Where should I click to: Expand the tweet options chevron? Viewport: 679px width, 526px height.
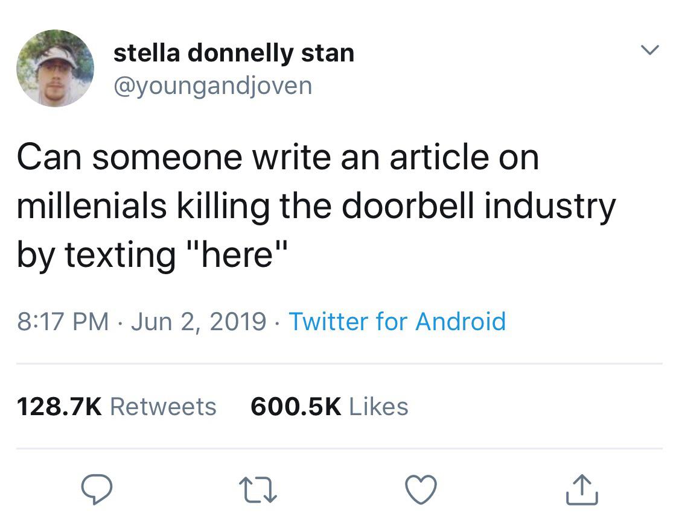(650, 50)
